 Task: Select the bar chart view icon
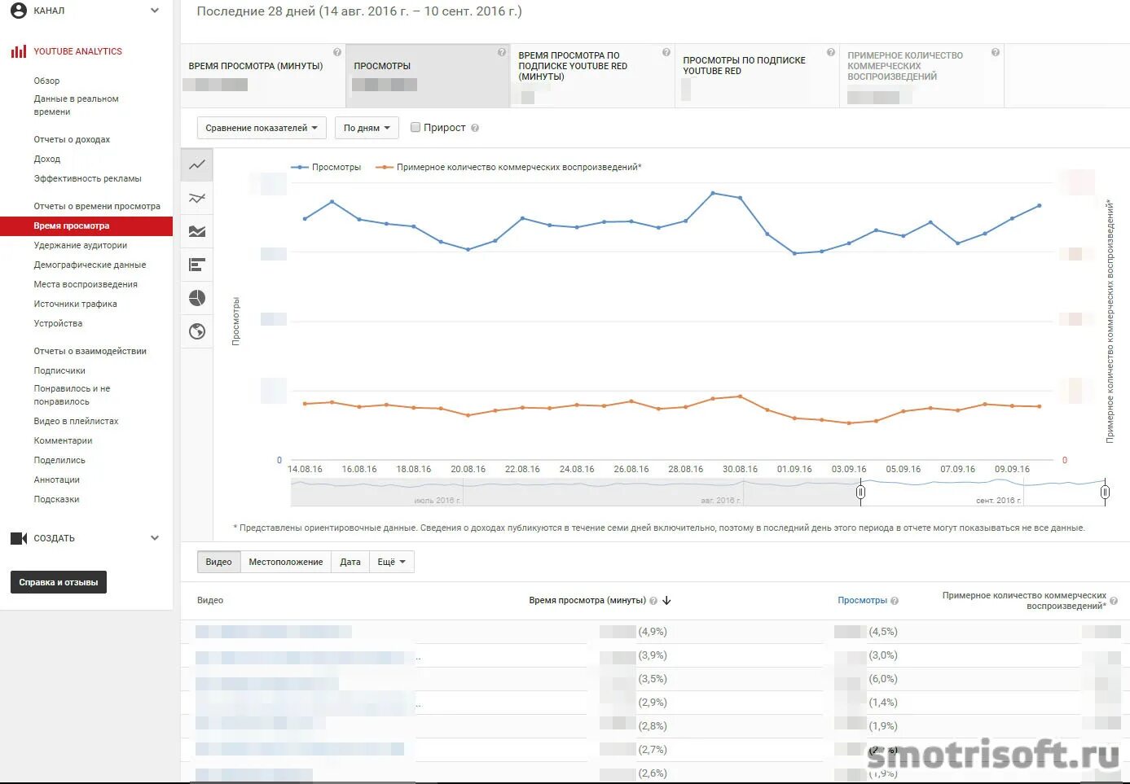(x=197, y=265)
